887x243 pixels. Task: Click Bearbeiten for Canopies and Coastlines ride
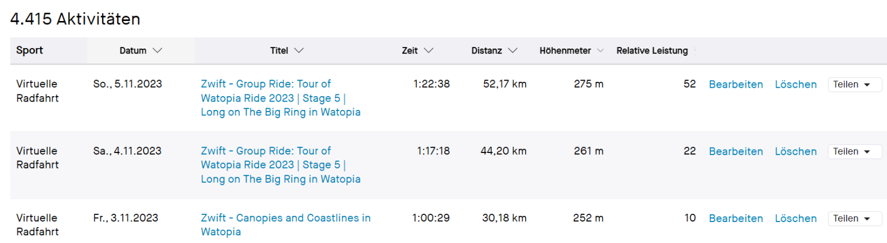point(736,219)
